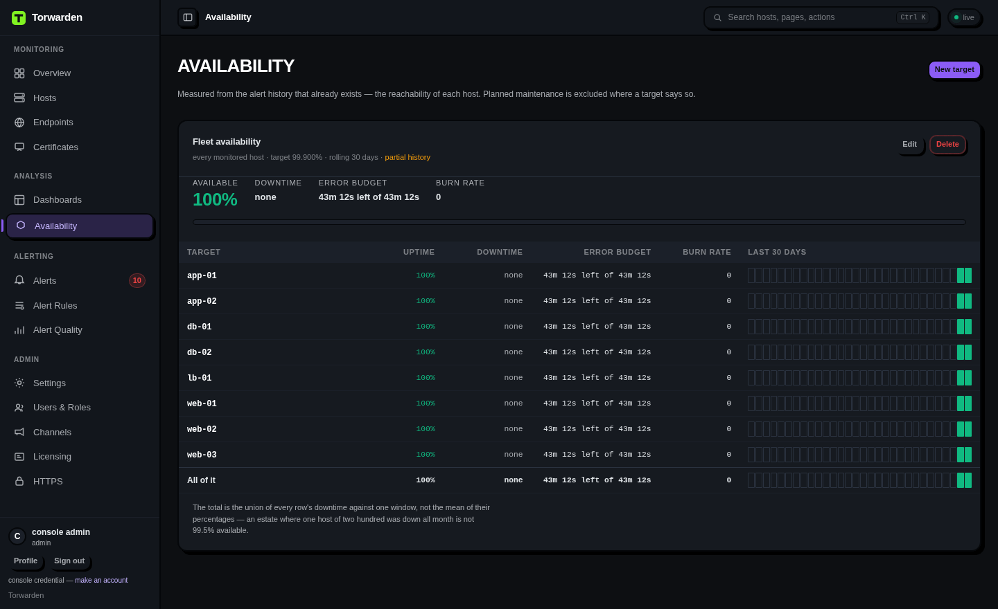Click the BURN RATE column header
Image resolution: width=998 pixels, height=609 pixels.
pos(707,253)
